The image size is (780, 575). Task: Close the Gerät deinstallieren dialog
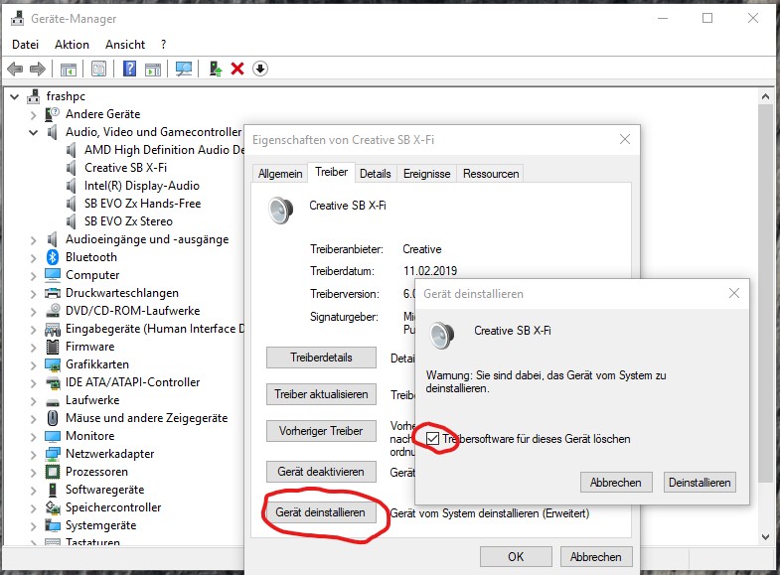click(733, 293)
